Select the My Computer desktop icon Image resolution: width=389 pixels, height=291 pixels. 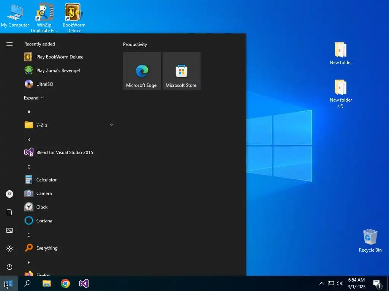(15, 16)
